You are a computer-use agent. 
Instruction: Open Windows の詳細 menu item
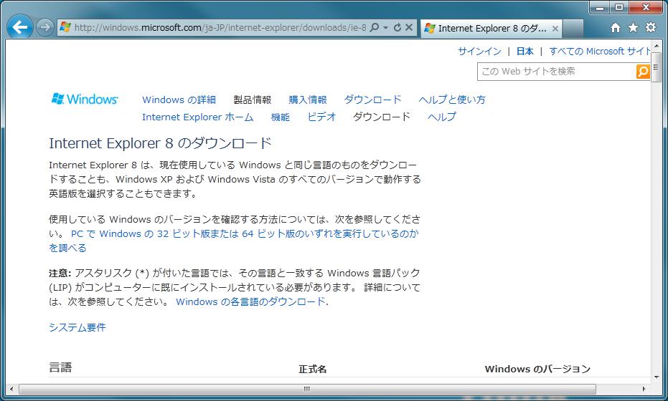point(179,100)
